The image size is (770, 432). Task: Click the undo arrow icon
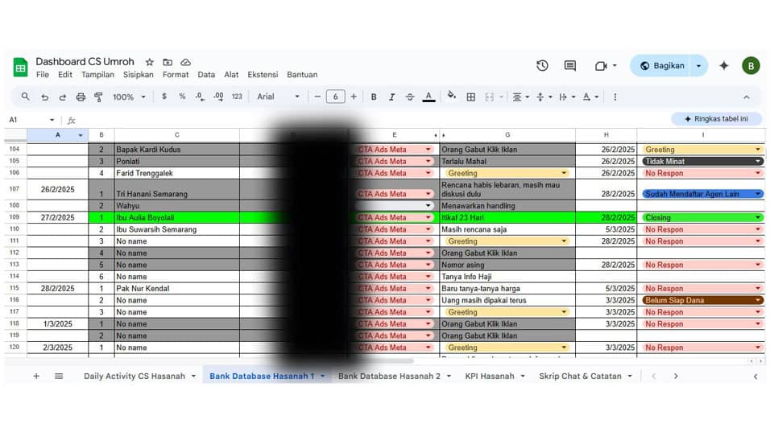44,97
